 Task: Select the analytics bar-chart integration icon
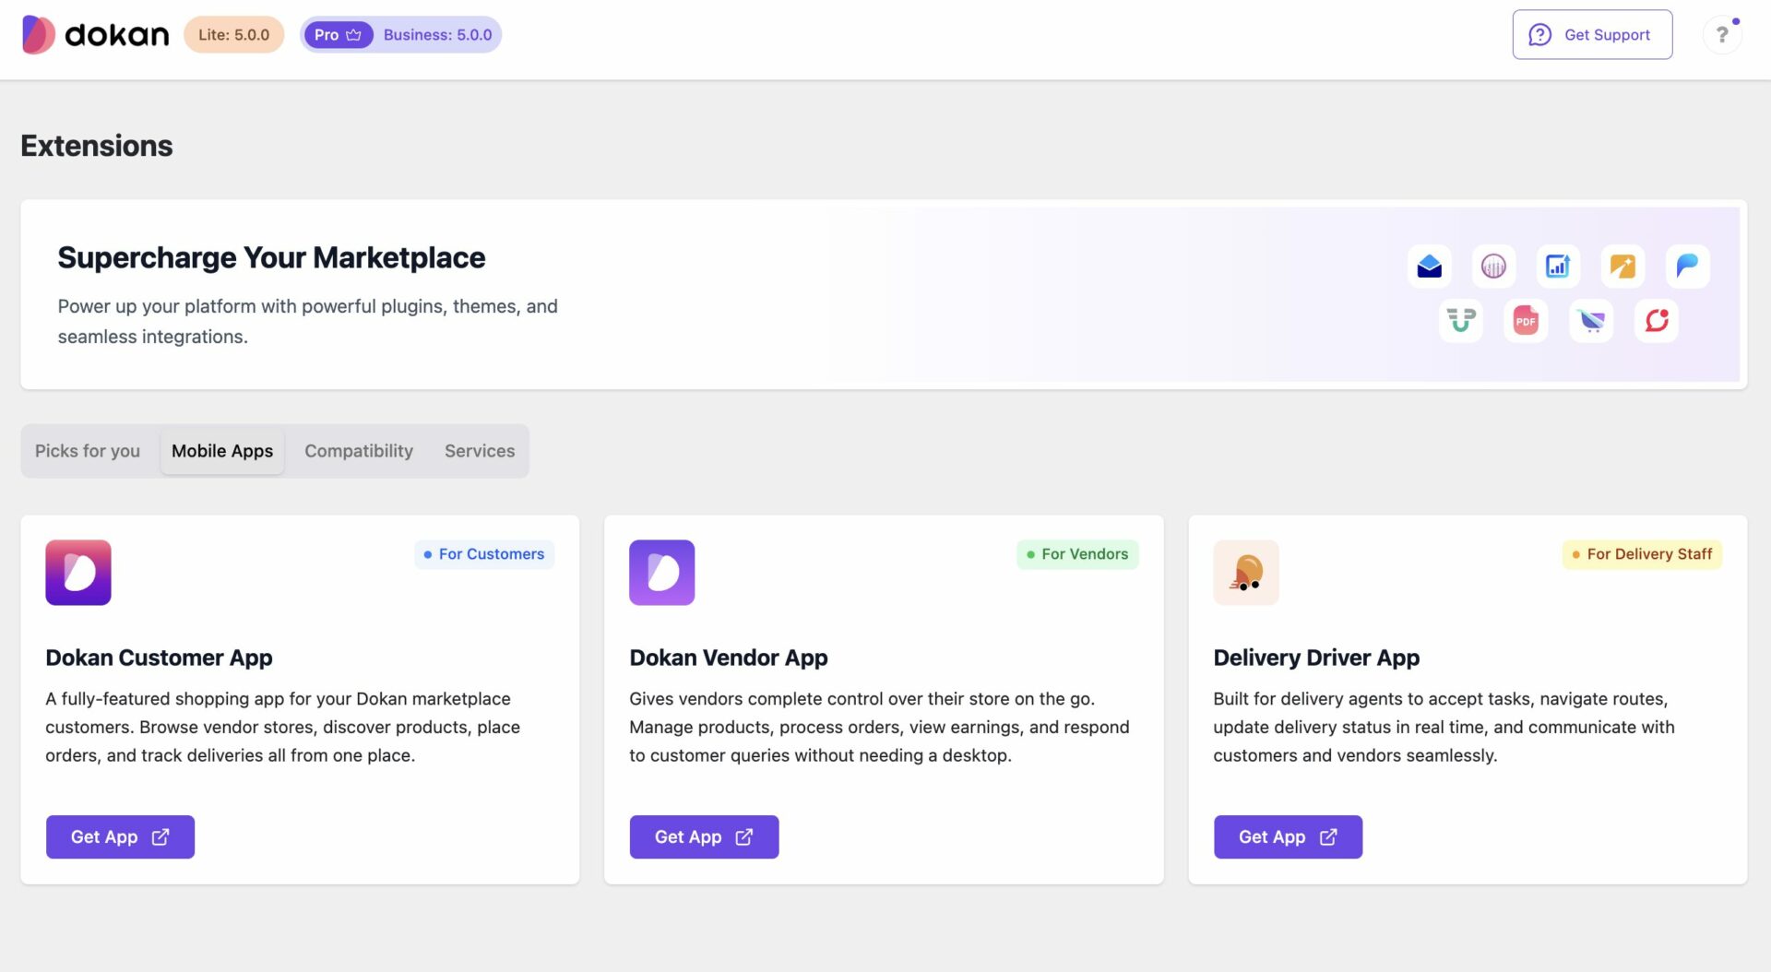[x=1557, y=266]
